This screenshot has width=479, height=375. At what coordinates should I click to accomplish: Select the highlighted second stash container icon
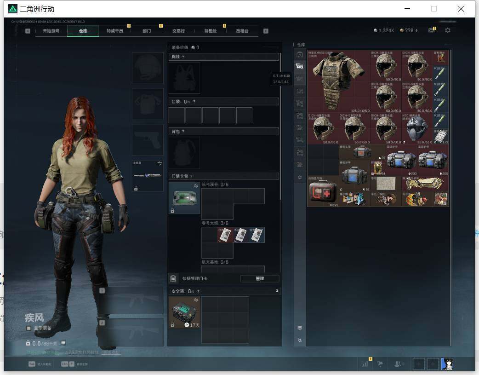[x=300, y=66]
